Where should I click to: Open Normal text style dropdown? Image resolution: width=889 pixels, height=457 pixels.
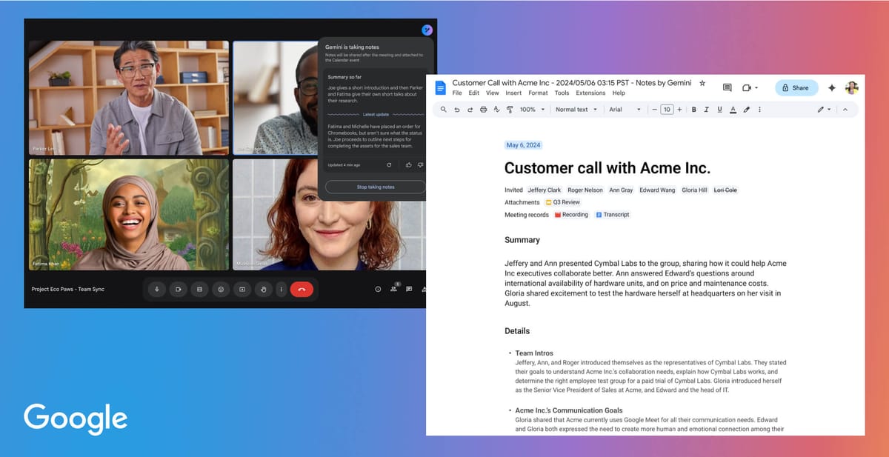click(x=576, y=110)
